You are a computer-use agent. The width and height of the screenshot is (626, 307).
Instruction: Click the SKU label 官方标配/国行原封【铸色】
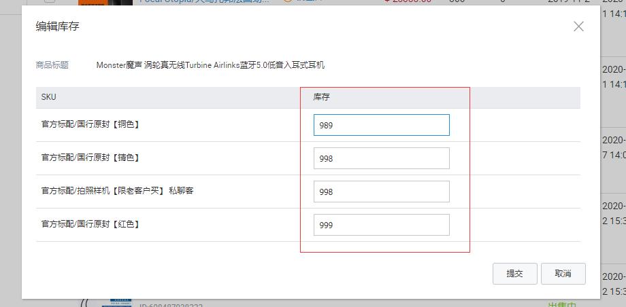(x=90, y=158)
